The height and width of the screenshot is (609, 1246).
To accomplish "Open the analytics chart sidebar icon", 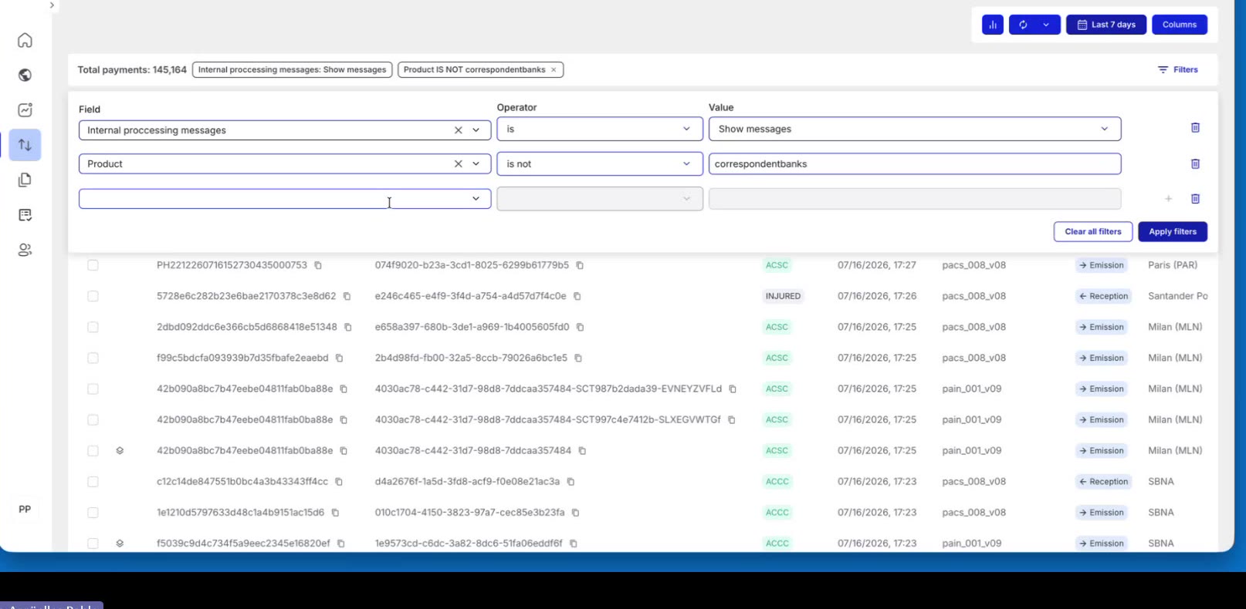I will [x=25, y=109].
